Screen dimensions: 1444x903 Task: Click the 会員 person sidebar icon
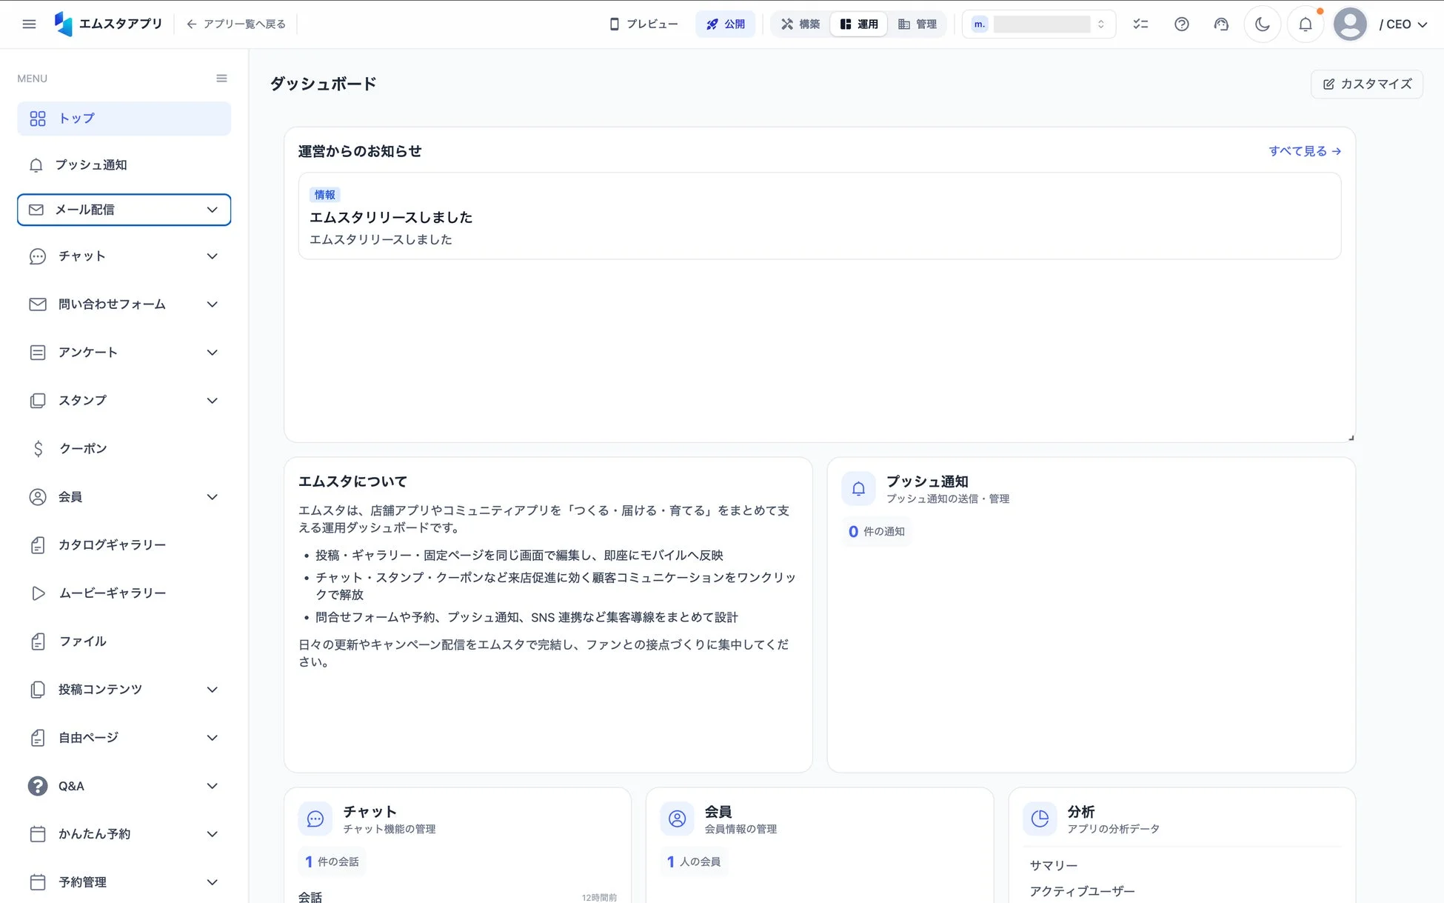pyautogui.click(x=38, y=497)
